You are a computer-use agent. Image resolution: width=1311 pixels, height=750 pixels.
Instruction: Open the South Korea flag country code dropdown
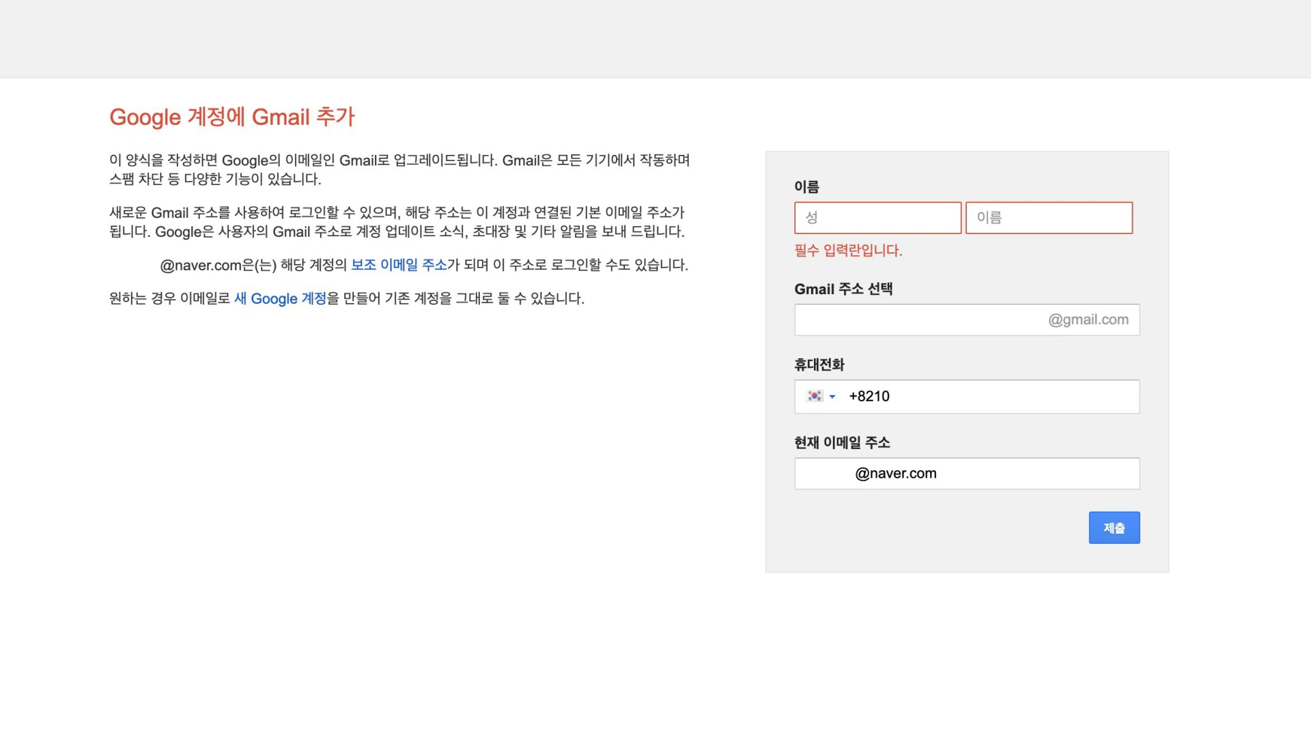point(821,396)
